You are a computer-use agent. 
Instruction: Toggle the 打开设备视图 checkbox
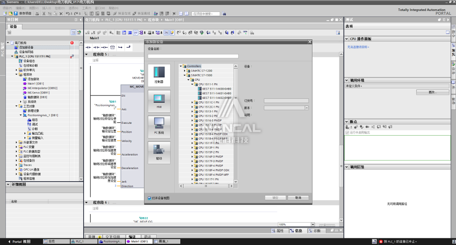[x=149, y=198]
